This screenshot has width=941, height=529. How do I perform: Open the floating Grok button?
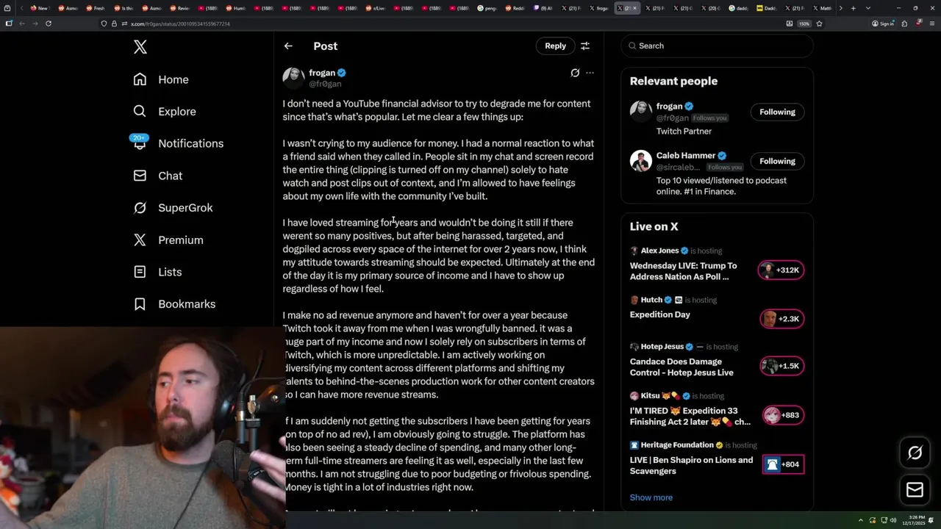point(915,453)
